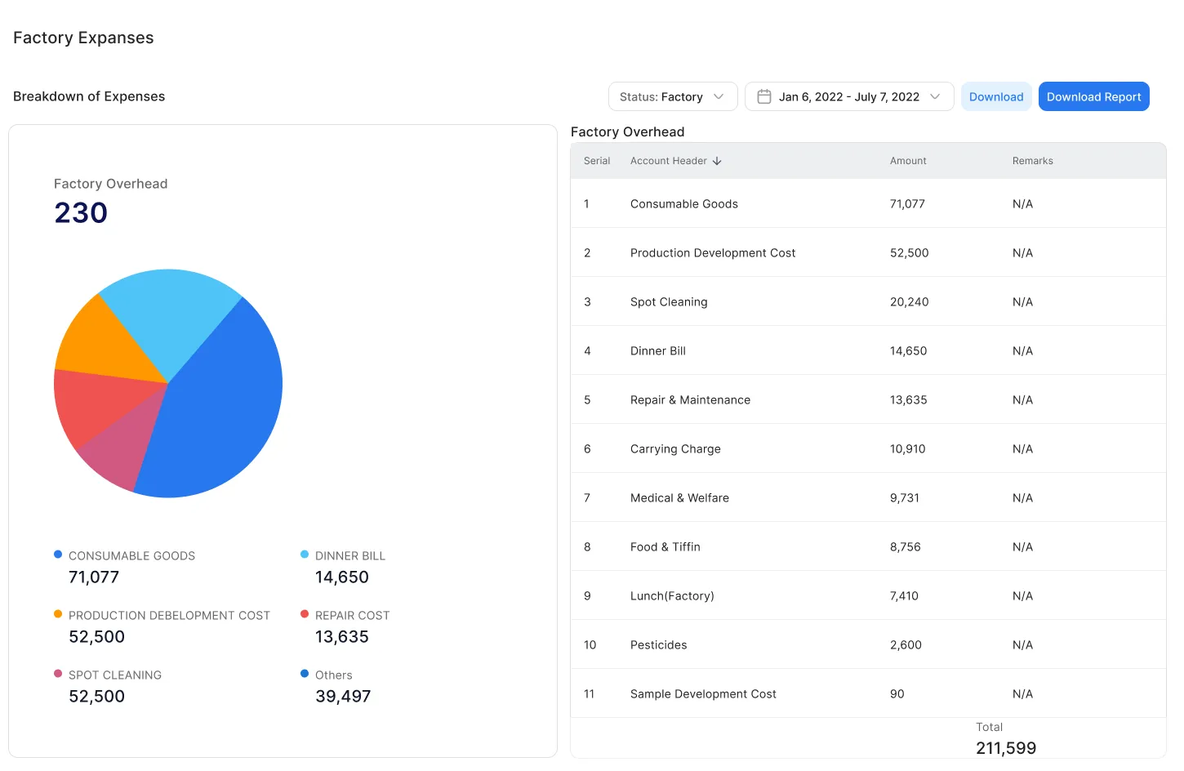Click the Amount column header
Viewport: 1184px width, 771px height.
pyautogui.click(x=907, y=160)
